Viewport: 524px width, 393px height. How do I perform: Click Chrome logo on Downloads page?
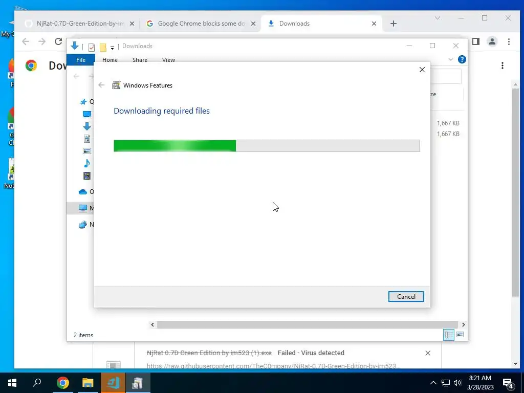coord(31,65)
